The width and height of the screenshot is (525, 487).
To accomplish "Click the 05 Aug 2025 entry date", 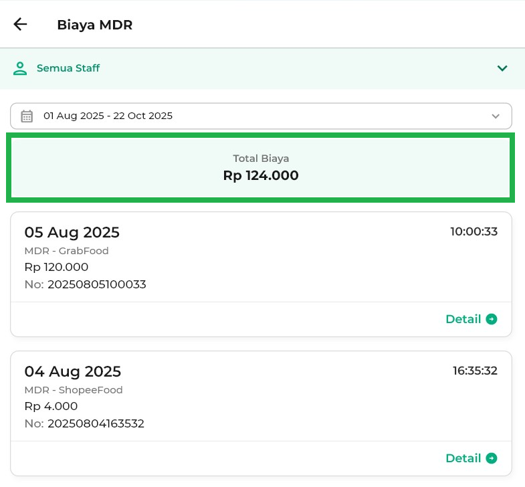I will [72, 232].
